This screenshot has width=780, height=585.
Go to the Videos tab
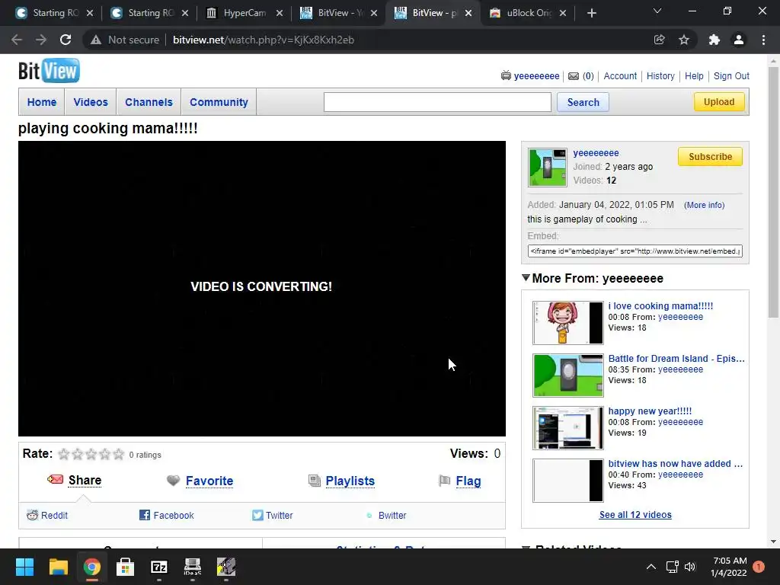pos(91,102)
